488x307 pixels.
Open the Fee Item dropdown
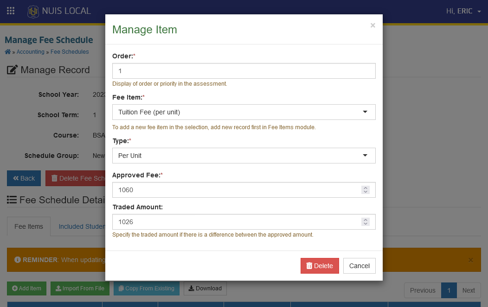(x=244, y=112)
